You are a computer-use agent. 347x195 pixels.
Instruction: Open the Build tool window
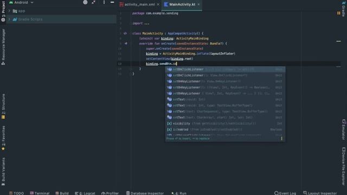62,193
